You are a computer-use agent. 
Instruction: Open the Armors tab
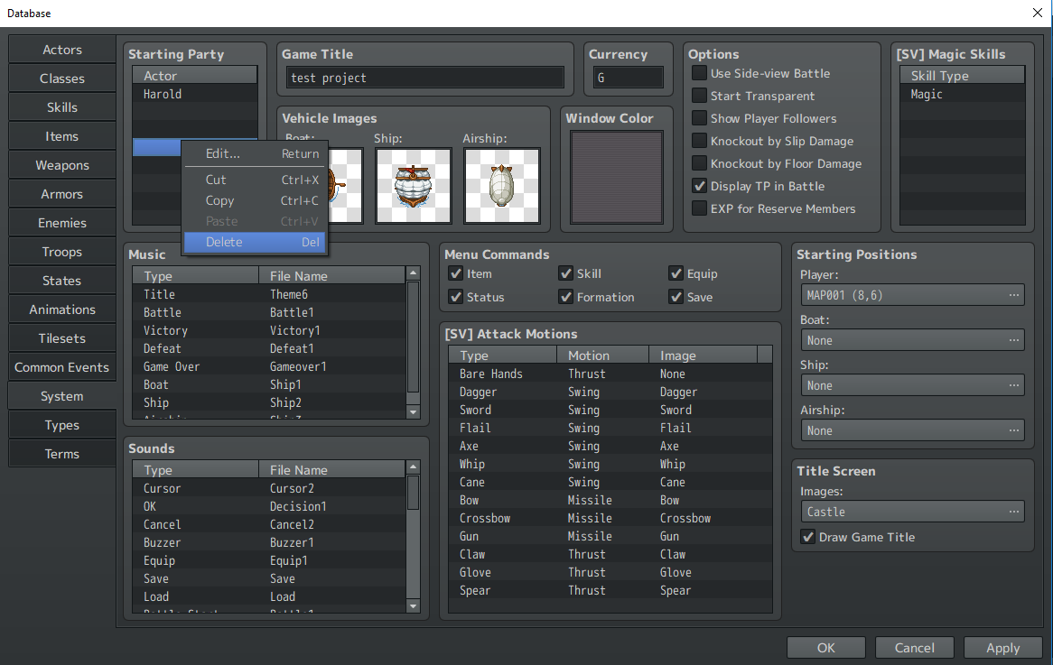tap(61, 194)
